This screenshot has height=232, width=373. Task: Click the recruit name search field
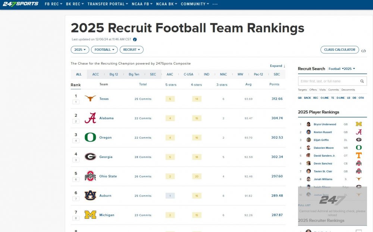click(x=329, y=81)
